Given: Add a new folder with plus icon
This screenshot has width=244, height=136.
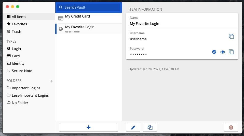Looking at the screenshot, I should [51, 81].
